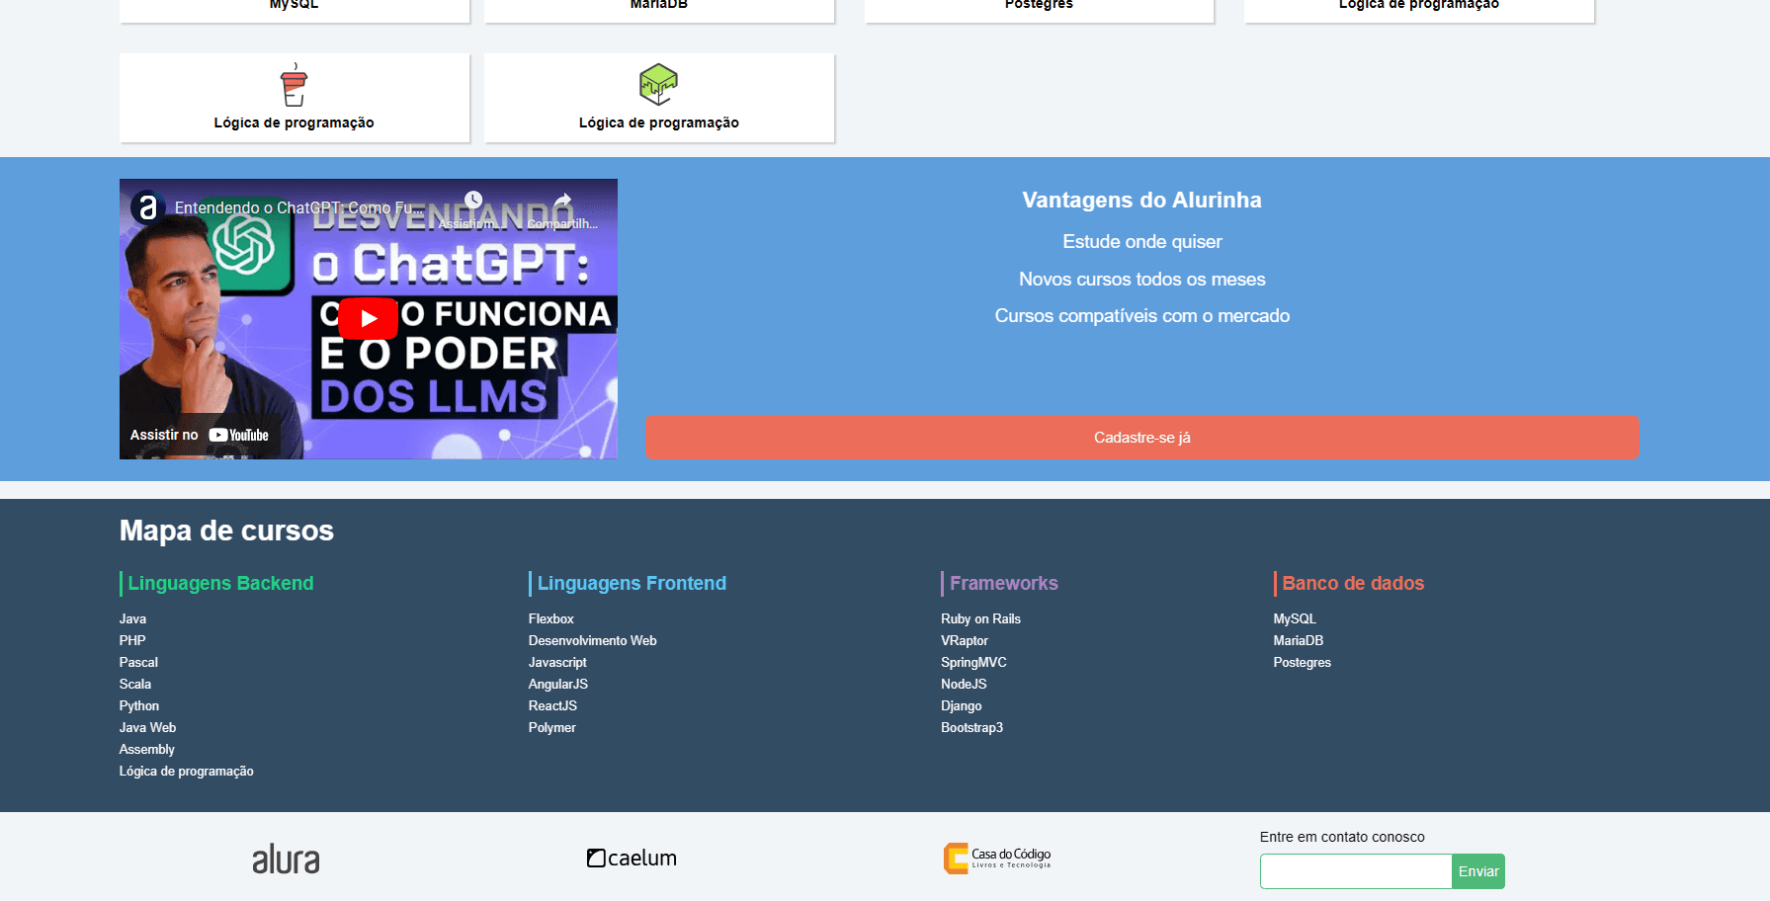Open the Assembly course link

point(147,749)
